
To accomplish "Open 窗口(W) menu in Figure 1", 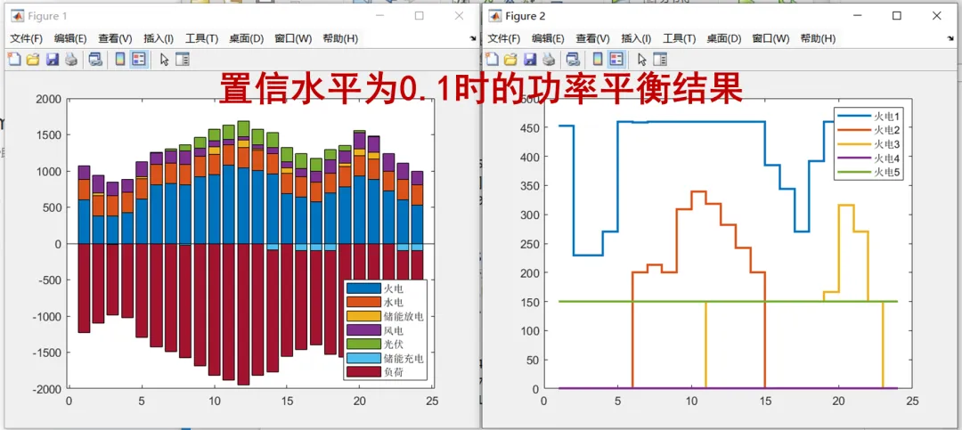I will [293, 38].
